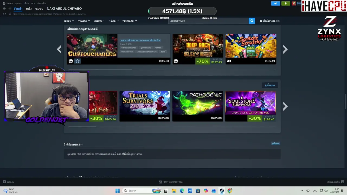Expand the หมวดพิเศษ store dropdown

(x=130, y=21)
